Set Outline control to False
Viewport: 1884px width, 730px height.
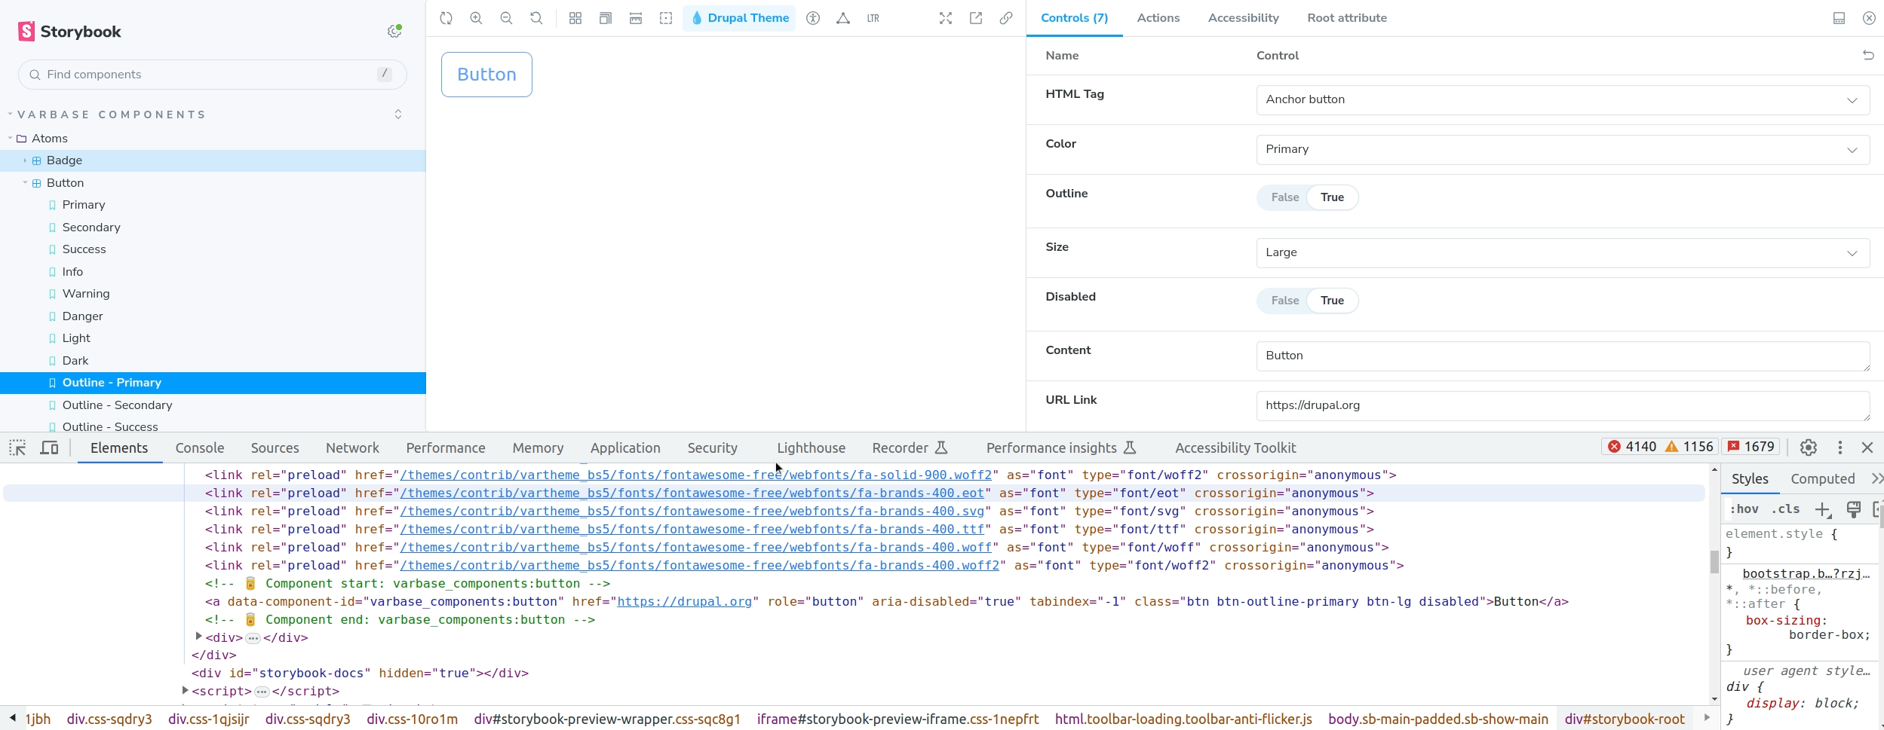point(1284,197)
